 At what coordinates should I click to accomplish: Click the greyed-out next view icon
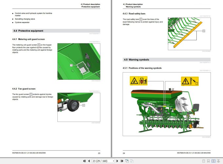coord(132,161)
